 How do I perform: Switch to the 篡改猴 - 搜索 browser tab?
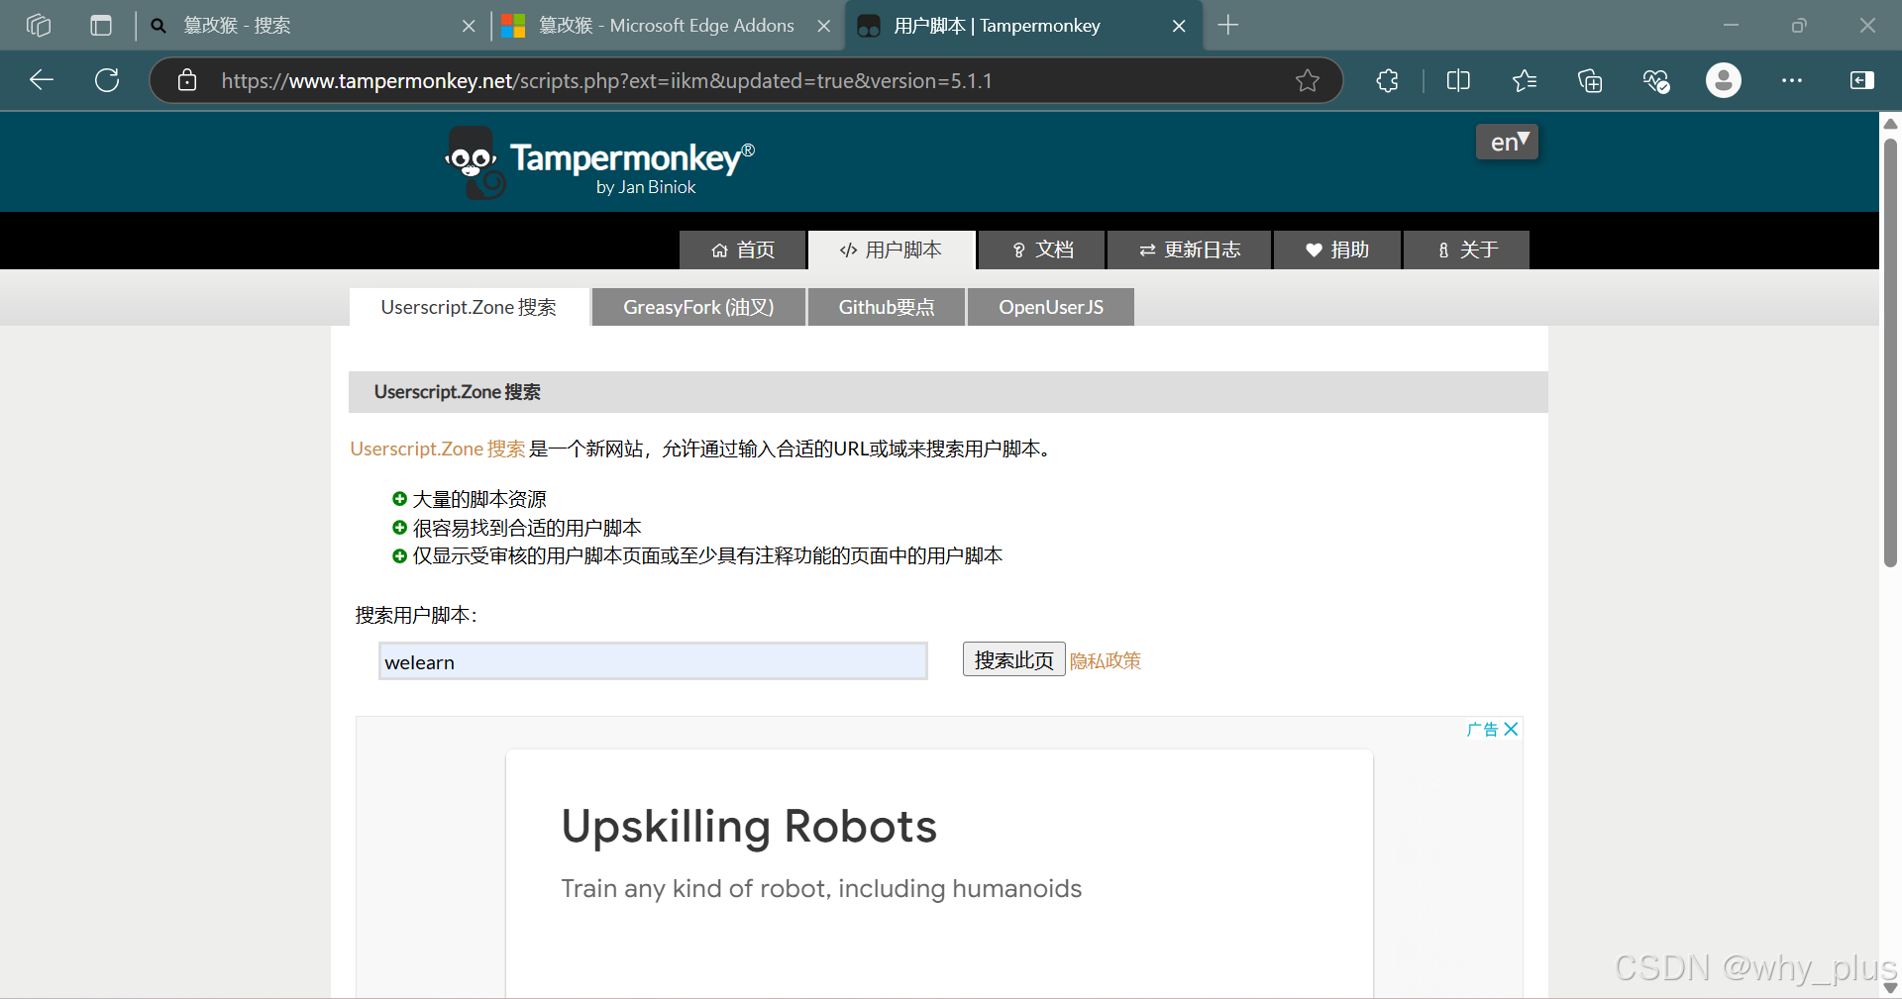click(312, 26)
